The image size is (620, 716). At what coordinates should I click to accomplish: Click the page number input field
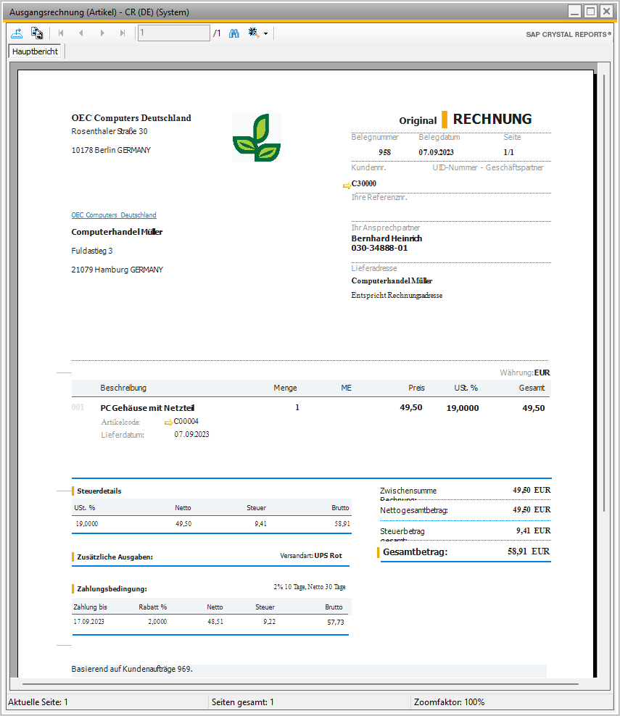173,33
